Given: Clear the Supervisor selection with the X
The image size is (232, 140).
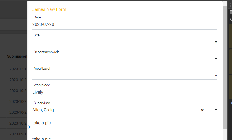Looking at the screenshot, I should coord(202,110).
